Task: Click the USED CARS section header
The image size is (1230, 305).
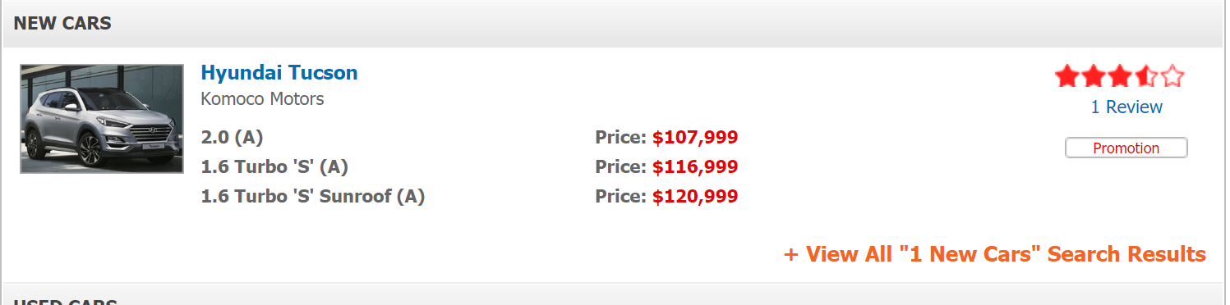Action: [x=66, y=301]
